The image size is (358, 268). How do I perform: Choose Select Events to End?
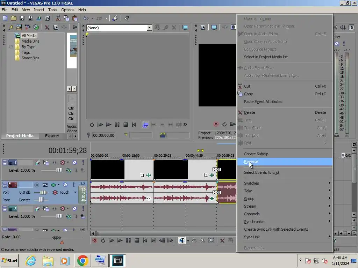(285, 172)
